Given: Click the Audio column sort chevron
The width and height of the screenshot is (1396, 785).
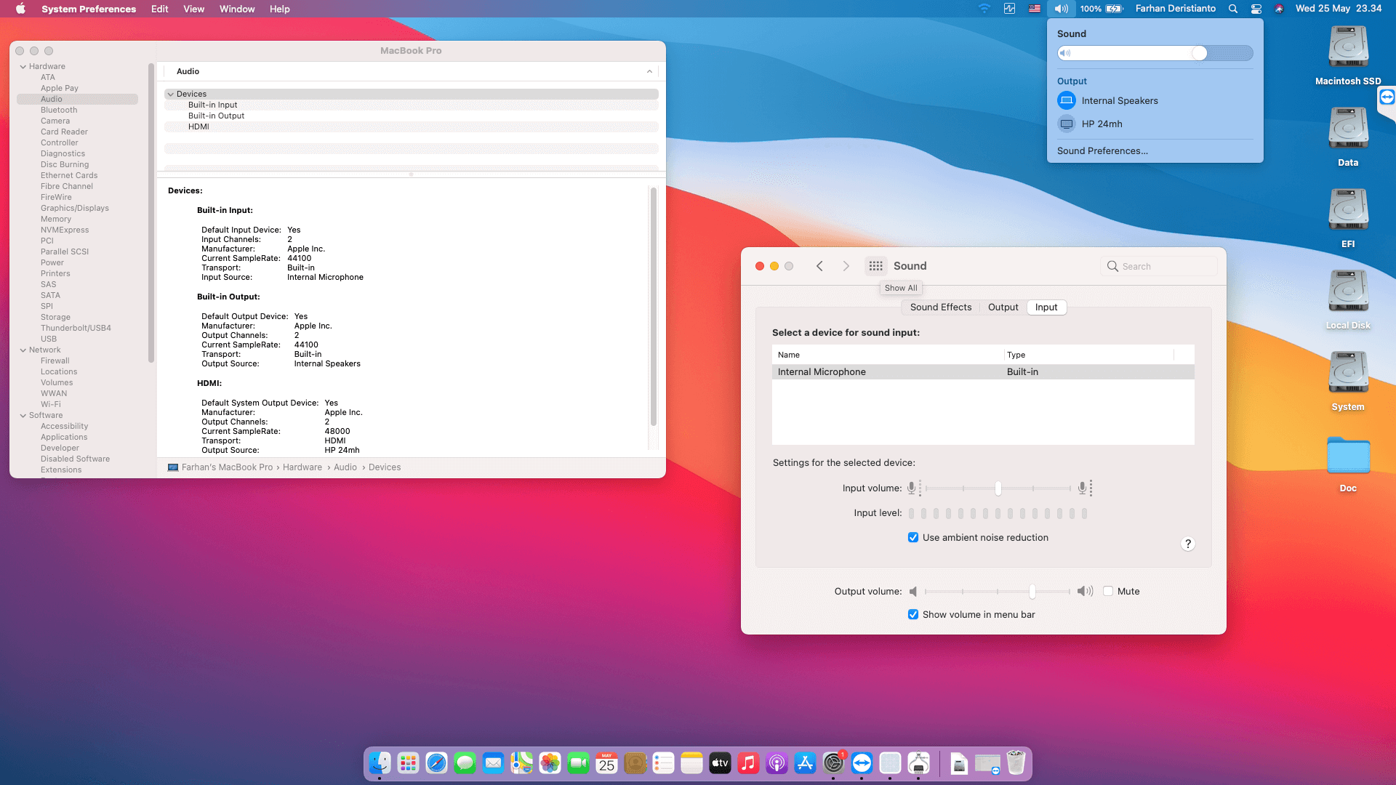Looking at the screenshot, I should [x=649, y=71].
